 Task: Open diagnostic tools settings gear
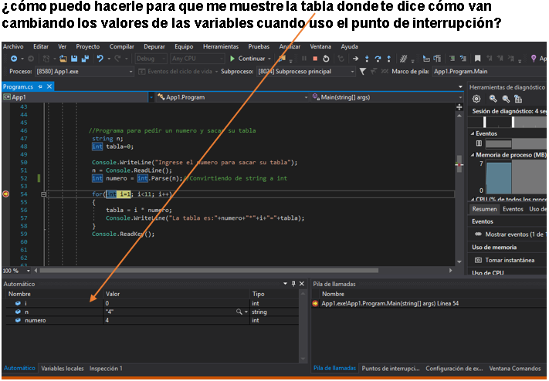click(x=476, y=99)
